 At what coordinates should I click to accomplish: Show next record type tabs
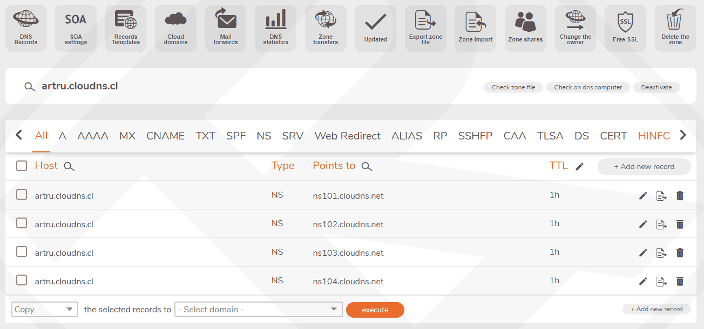tap(683, 135)
